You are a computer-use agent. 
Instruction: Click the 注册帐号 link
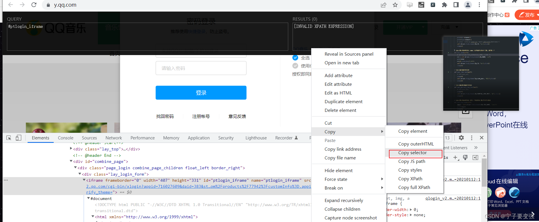pos(201,116)
